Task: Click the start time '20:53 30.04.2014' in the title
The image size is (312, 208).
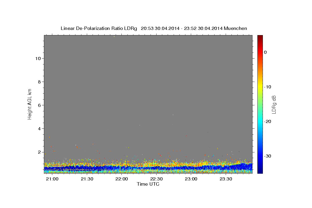Action: [160, 28]
